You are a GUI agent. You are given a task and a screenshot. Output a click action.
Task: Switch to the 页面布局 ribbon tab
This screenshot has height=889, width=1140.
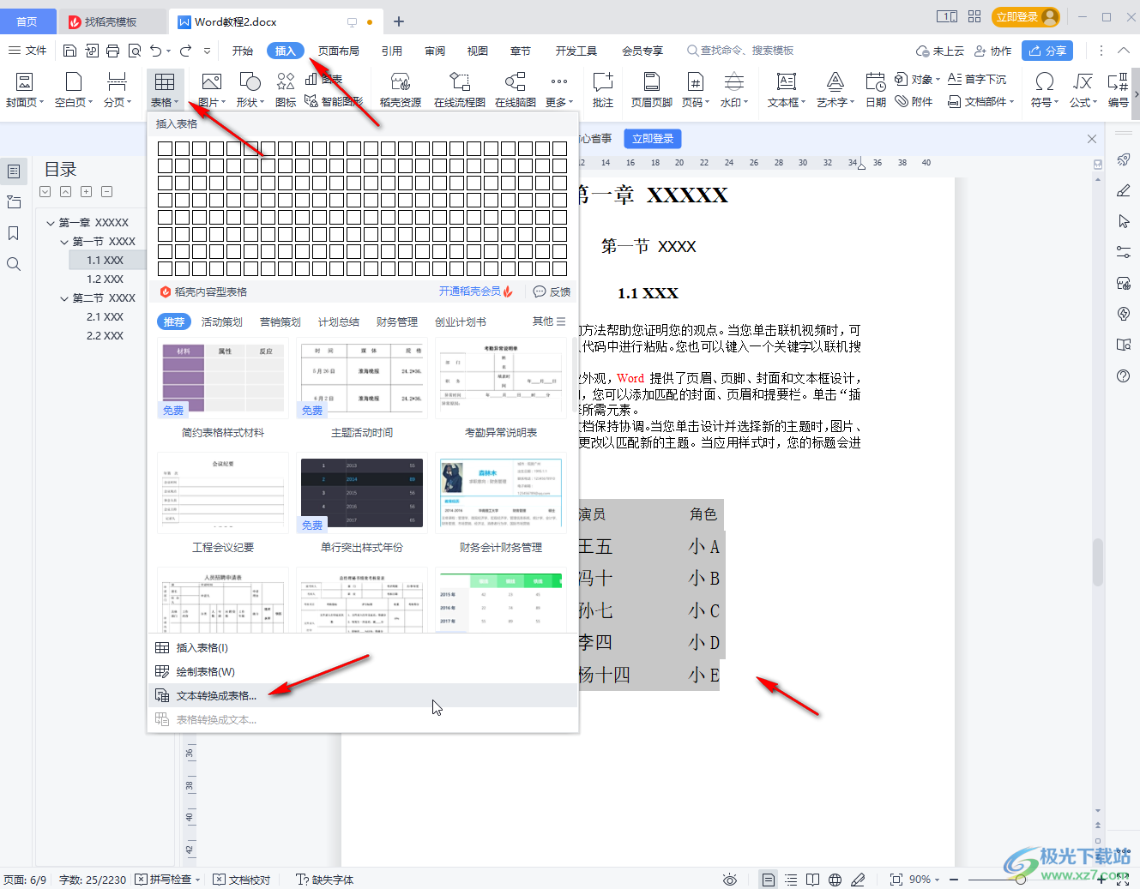339,51
